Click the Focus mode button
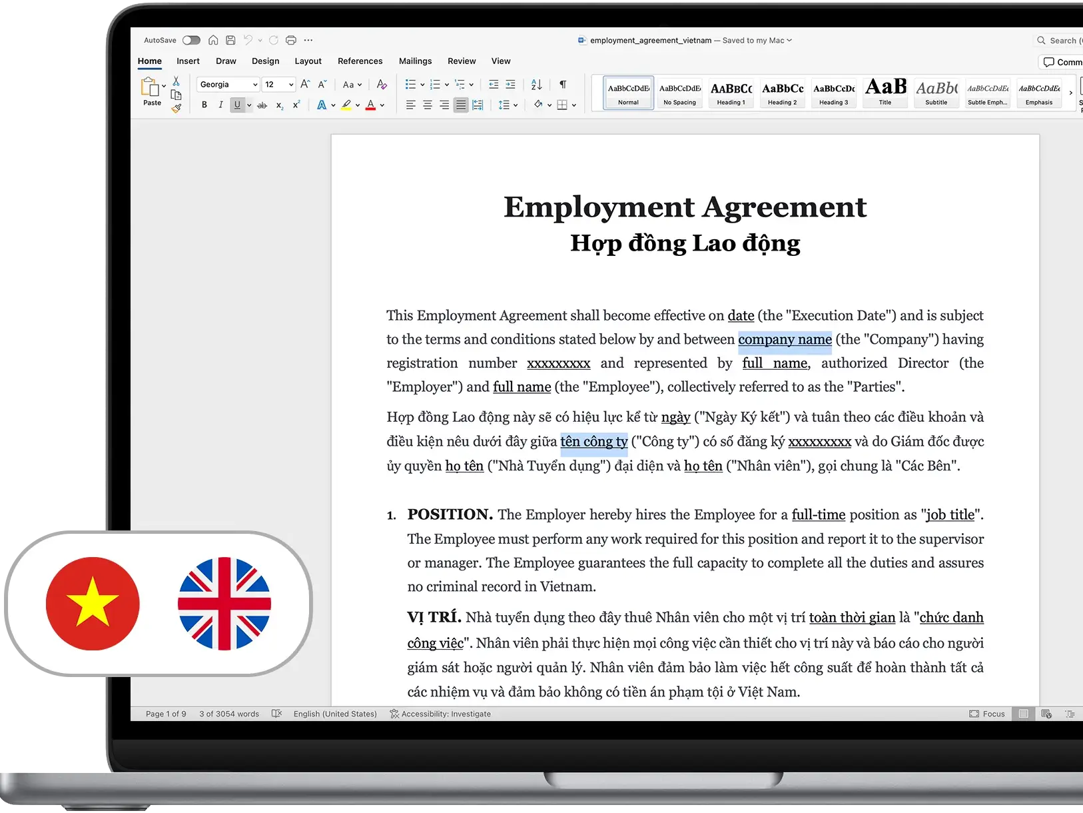 (x=987, y=714)
